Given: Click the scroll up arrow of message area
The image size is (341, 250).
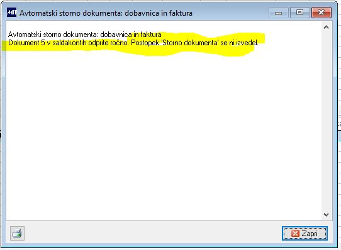Looking at the screenshot, I should [326, 28].
